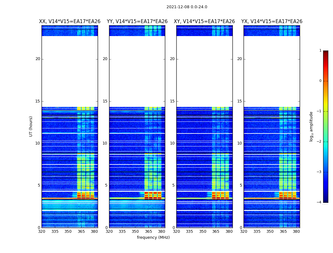Select the YY panel title
This screenshot has height=253, width=333.
point(137,22)
